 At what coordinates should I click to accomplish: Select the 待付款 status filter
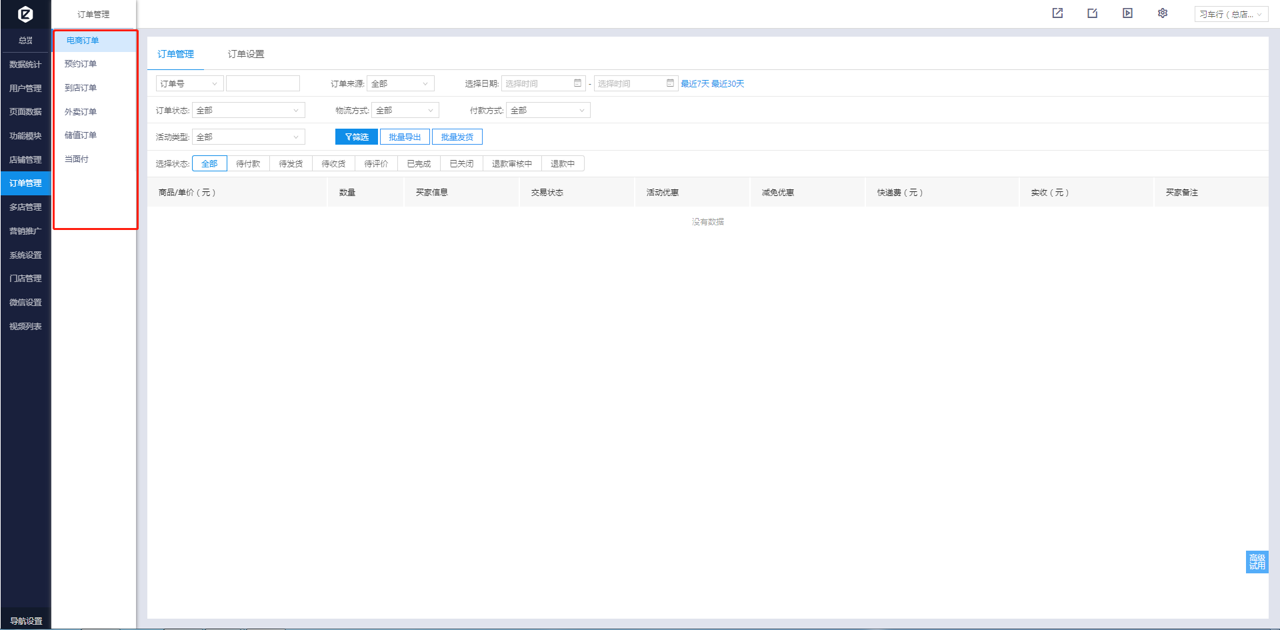[x=248, y=164]
